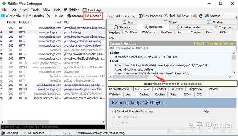Image resolution: width=238 pixels, height=136 pixels.
Task: Open the AutoResponder tab
Action: pyautogui.click(x=188, y=27)
